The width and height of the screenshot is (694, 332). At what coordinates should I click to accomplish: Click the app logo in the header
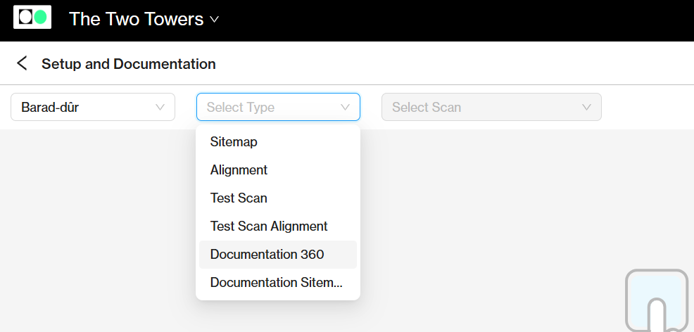(x=32, y=18)
